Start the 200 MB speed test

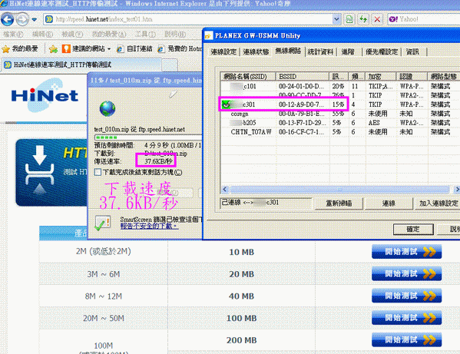coord(406,339)
